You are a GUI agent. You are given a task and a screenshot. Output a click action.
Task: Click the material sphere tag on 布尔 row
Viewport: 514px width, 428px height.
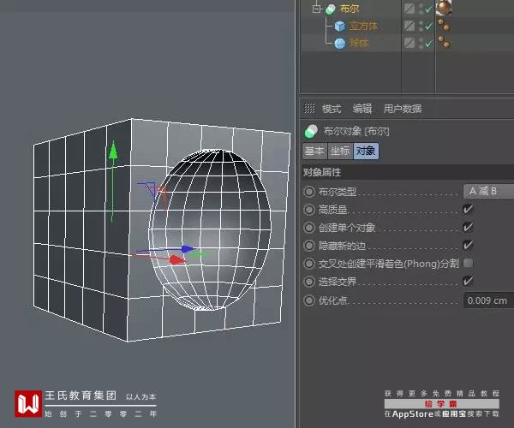(444, 8)
